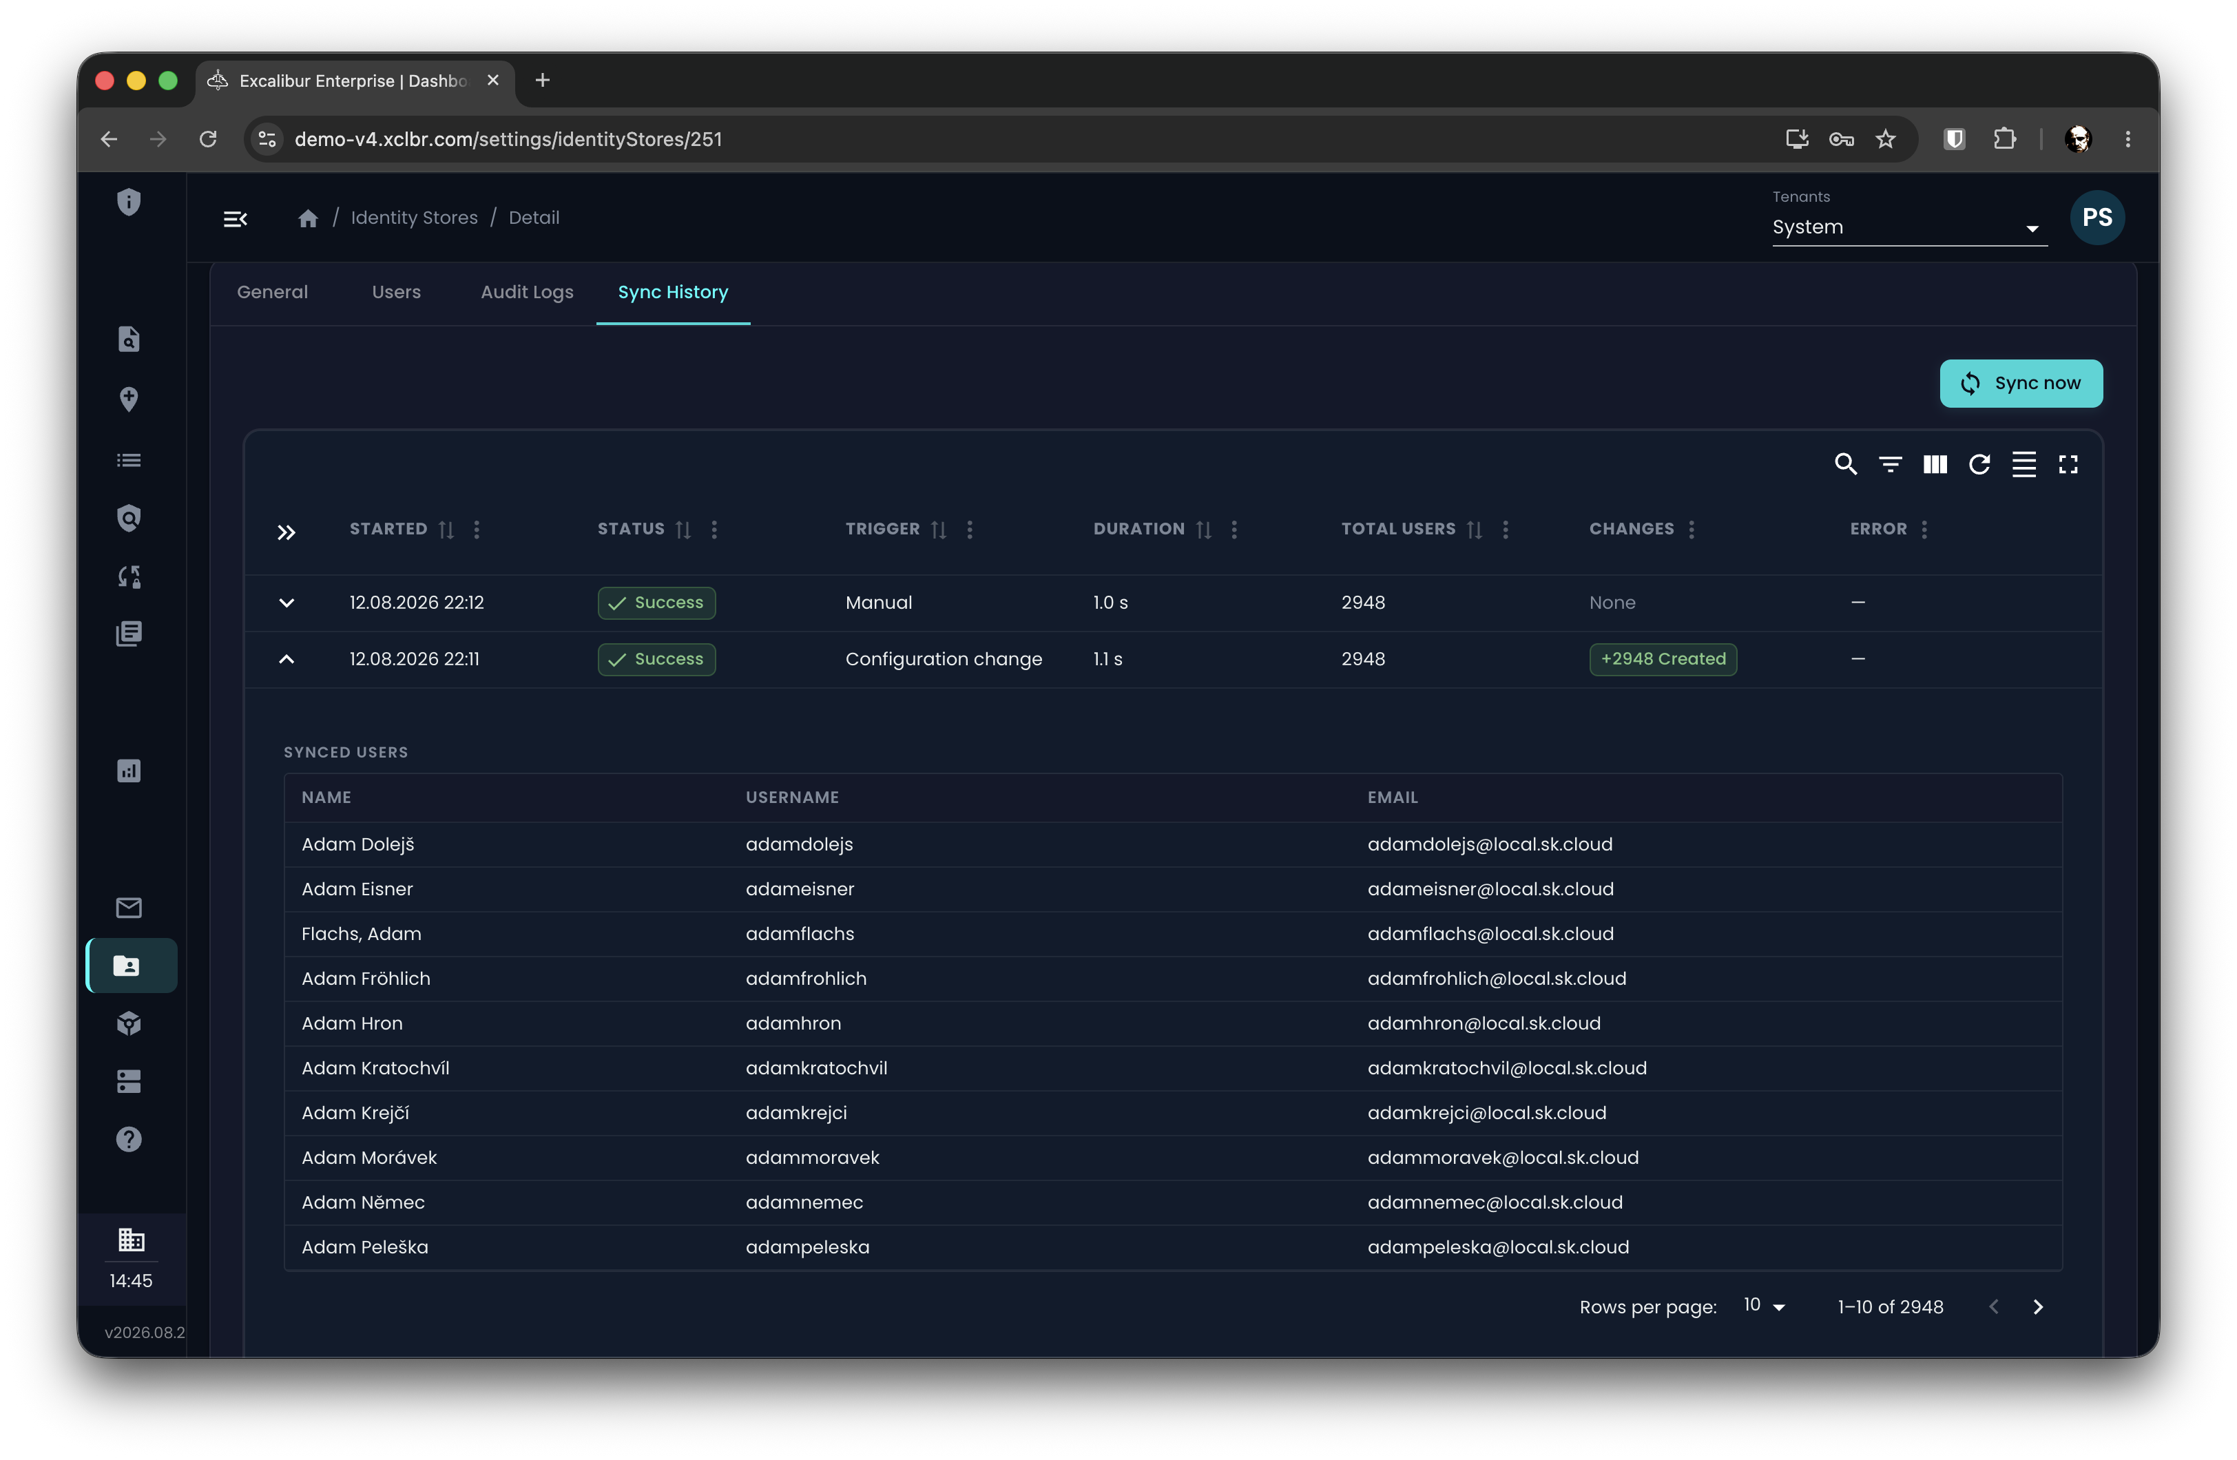Open the PS user avatar menu
Viewport: 2237px width, 1460px height.
(x=2097, y=218)
